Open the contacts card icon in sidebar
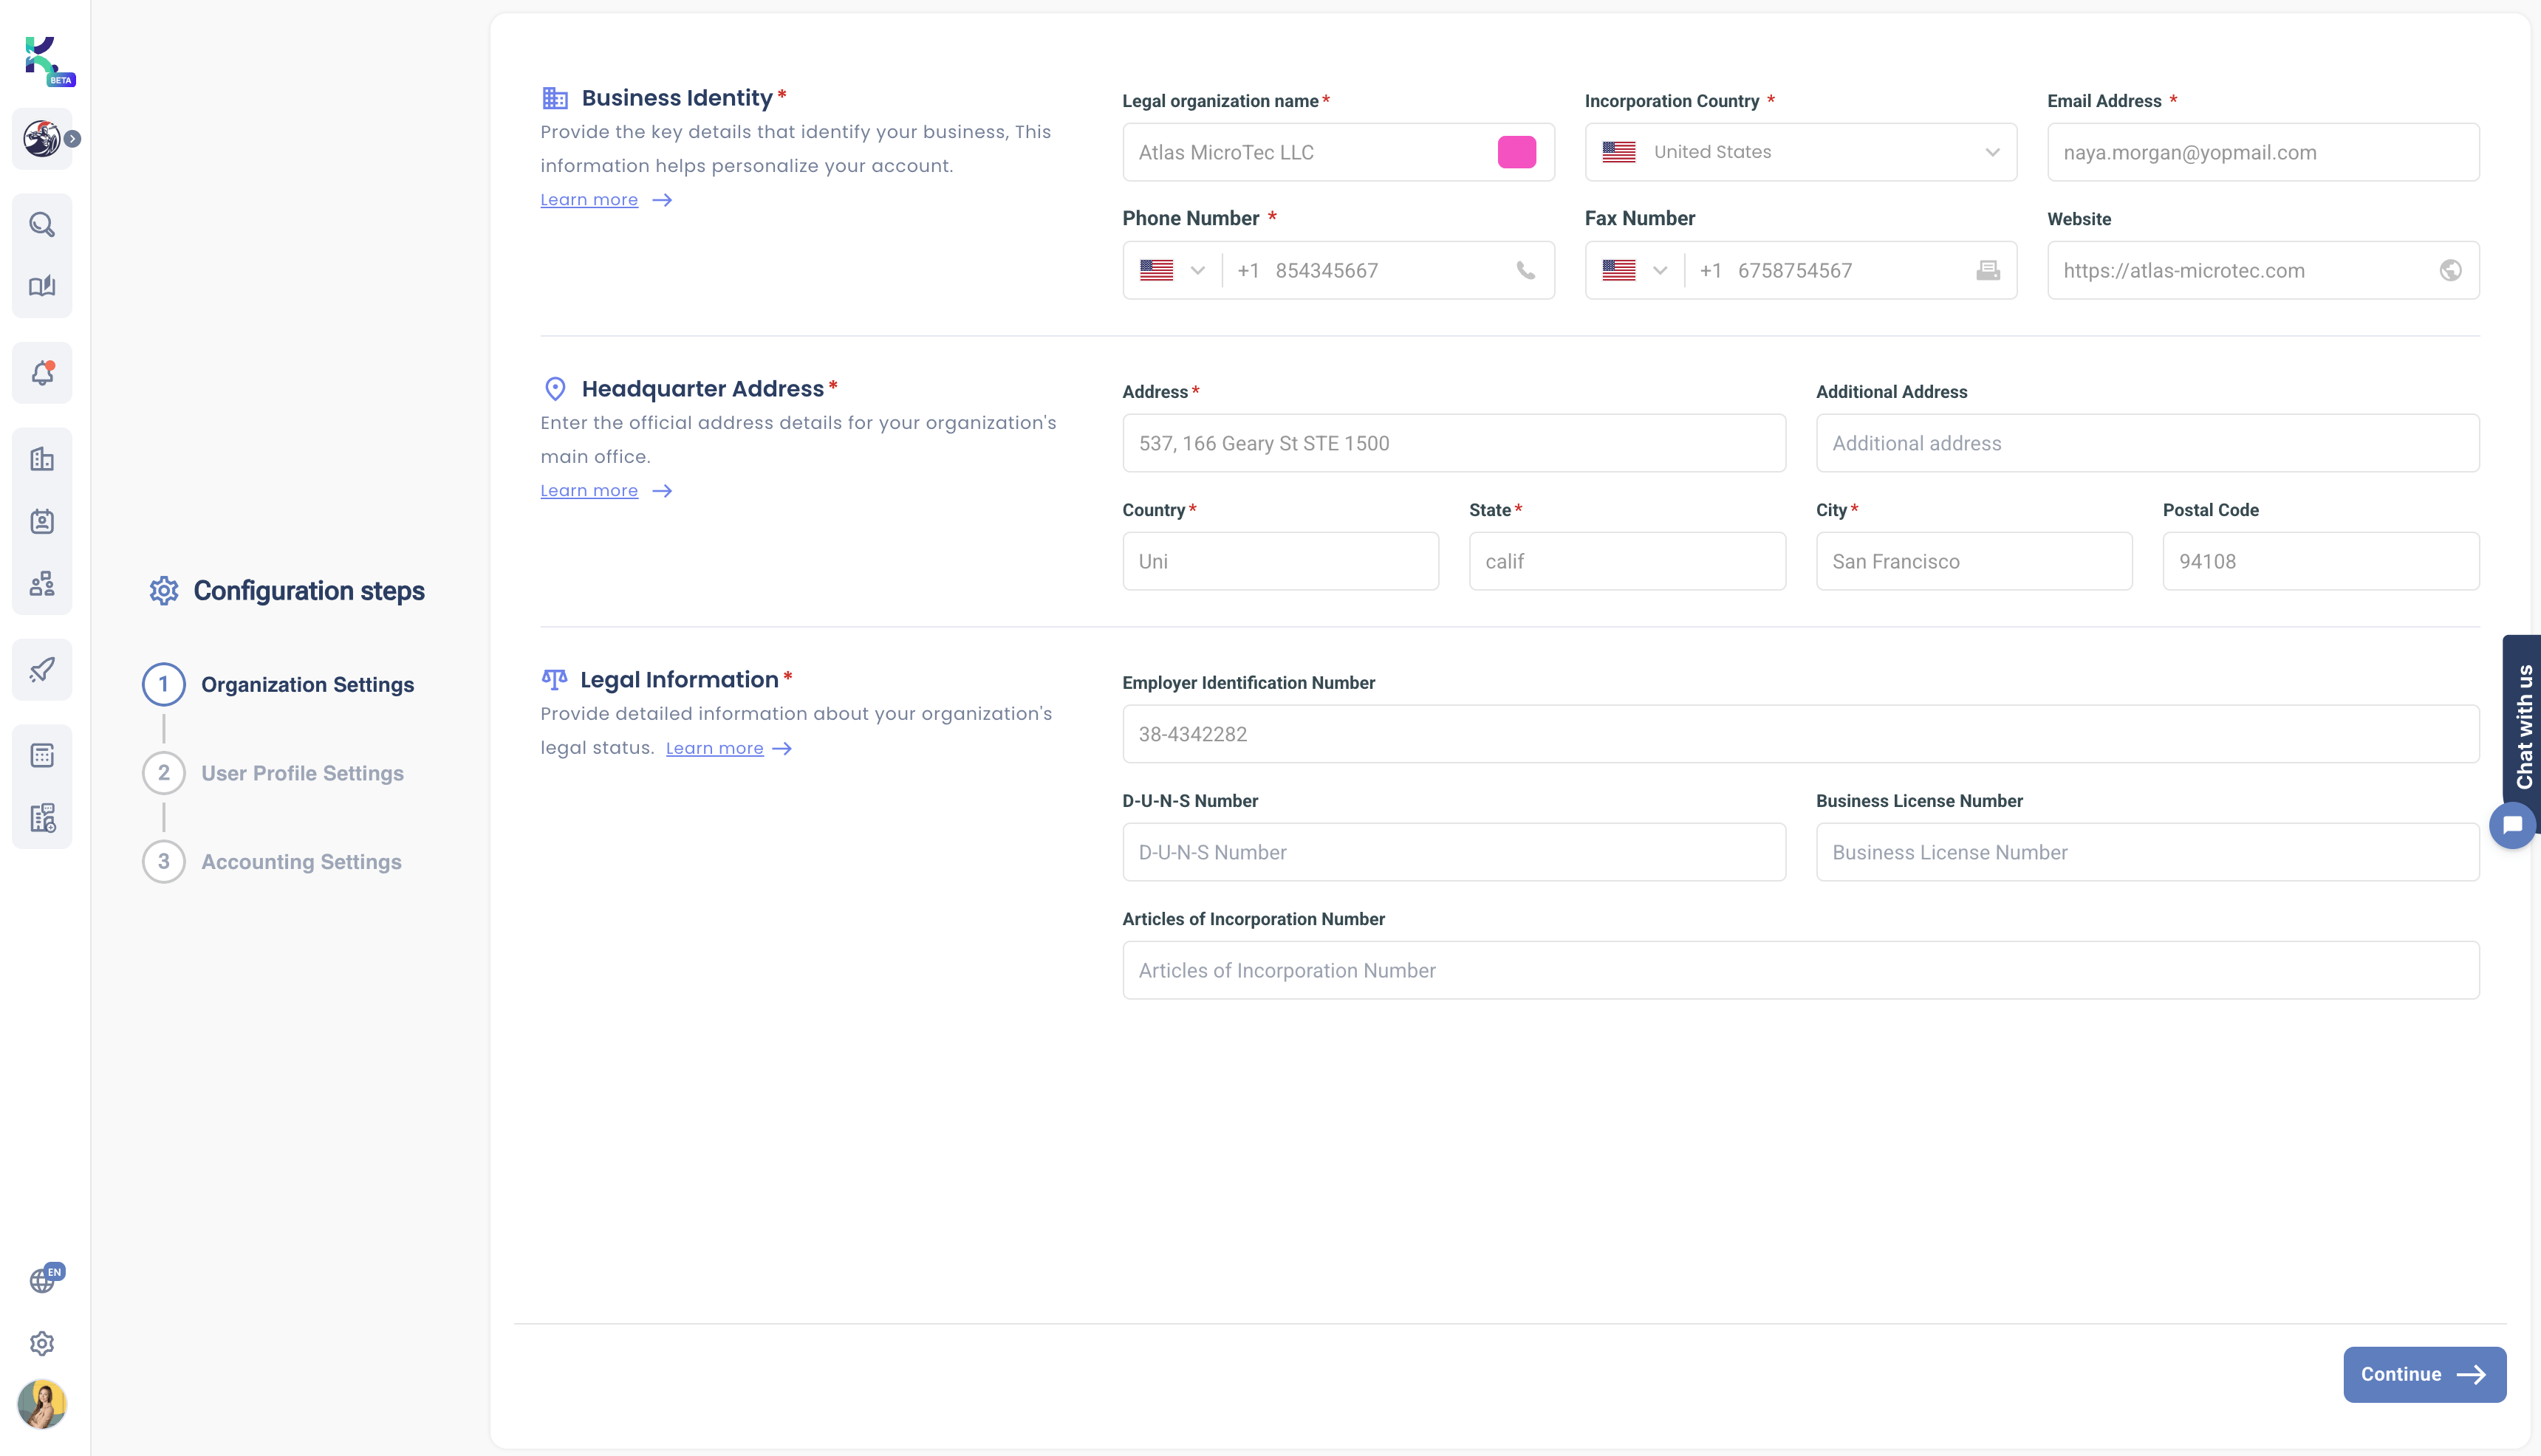The image size is (2541, 1456). tap(42, 520)
